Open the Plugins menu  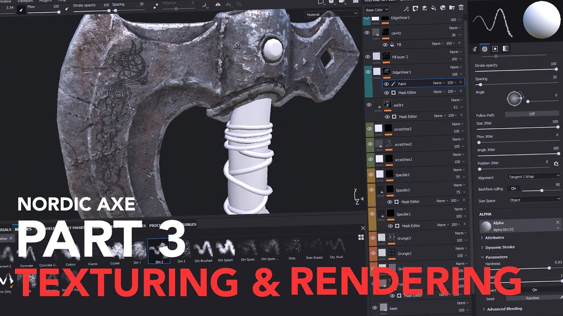(x=45, y=1)
